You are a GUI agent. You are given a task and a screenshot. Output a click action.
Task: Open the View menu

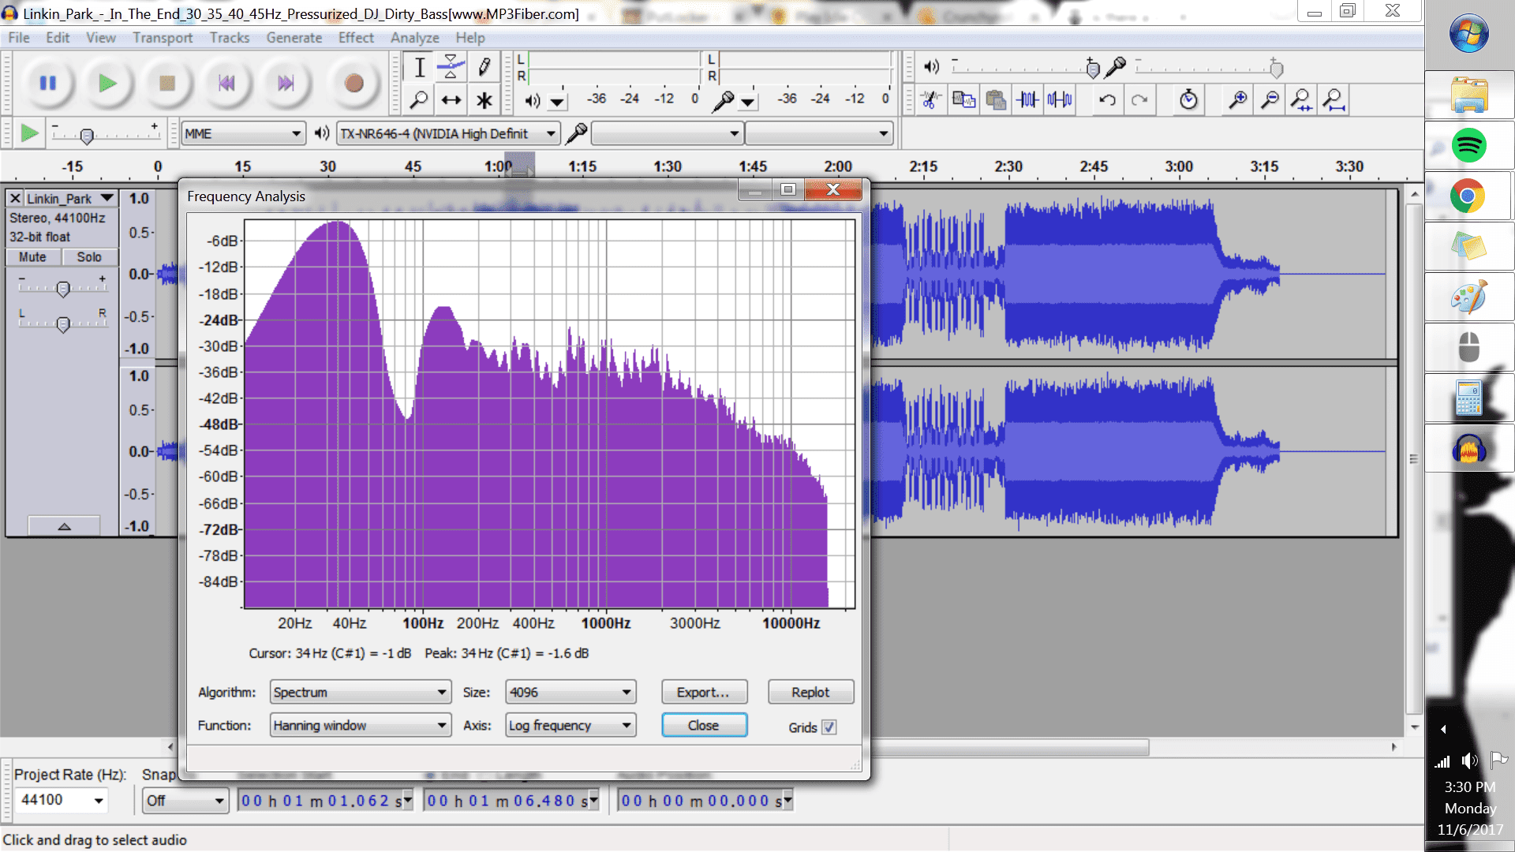pyautogui.click(x=101, y=38)
